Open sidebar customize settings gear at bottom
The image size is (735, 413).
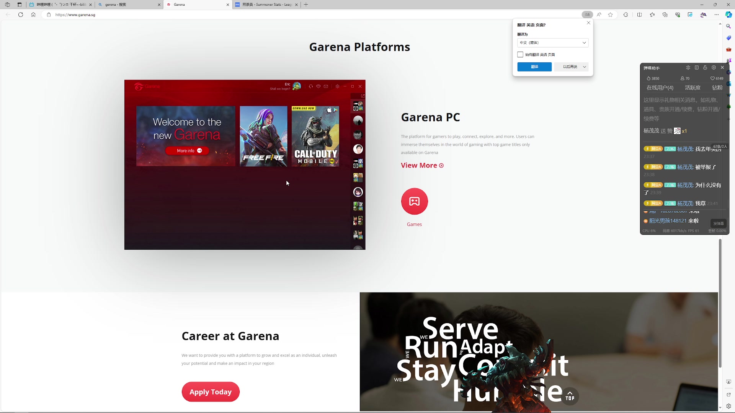(728, 406)
